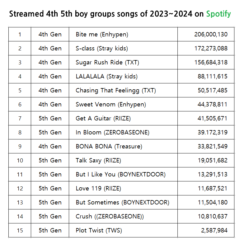Click the 'Talk Saxy (RIIZE)' entry
The image size is (245, 248).
click(x=98, y=161)
